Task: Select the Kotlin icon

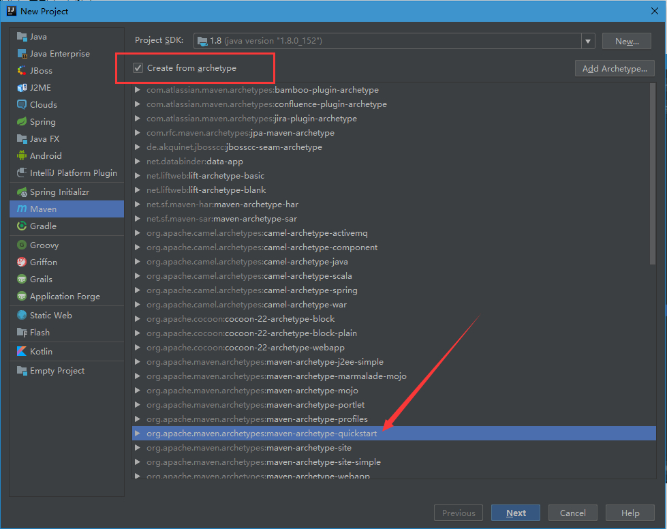Action: (x=22, y=352)
